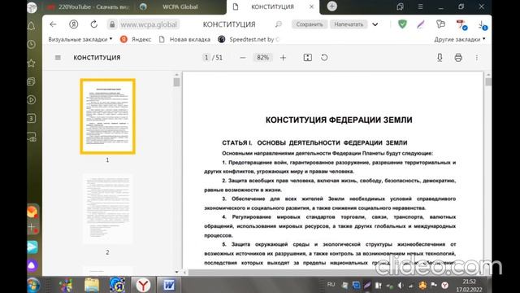Expand the dropdown arrow beside Напечатать

pyautogui.click(x=375, y=24)
